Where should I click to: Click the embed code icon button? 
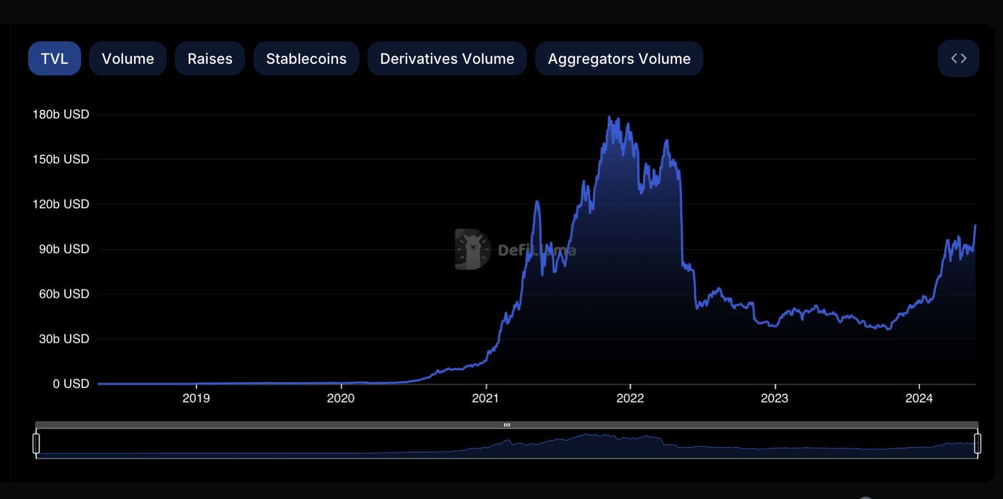[958, 59]
